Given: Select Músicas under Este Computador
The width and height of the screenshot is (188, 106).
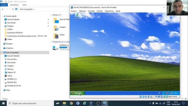Looking at the screenshot, I should pyautogui.click(x=10, y=69).
